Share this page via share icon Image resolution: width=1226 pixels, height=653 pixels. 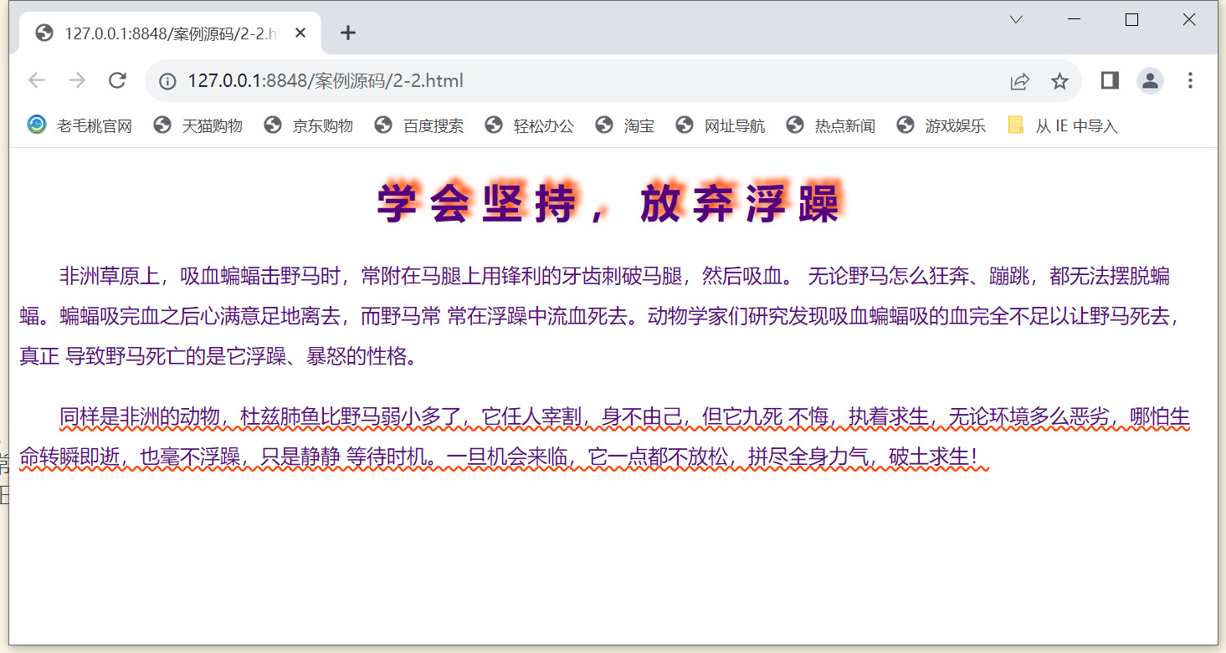tap(1019, 81)
